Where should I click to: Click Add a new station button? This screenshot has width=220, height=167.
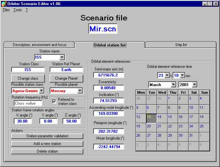tap(47, 144)
